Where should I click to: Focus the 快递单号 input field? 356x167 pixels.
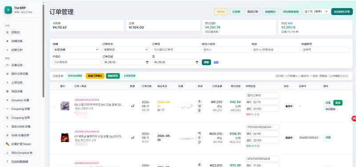[x=325, y=49]
